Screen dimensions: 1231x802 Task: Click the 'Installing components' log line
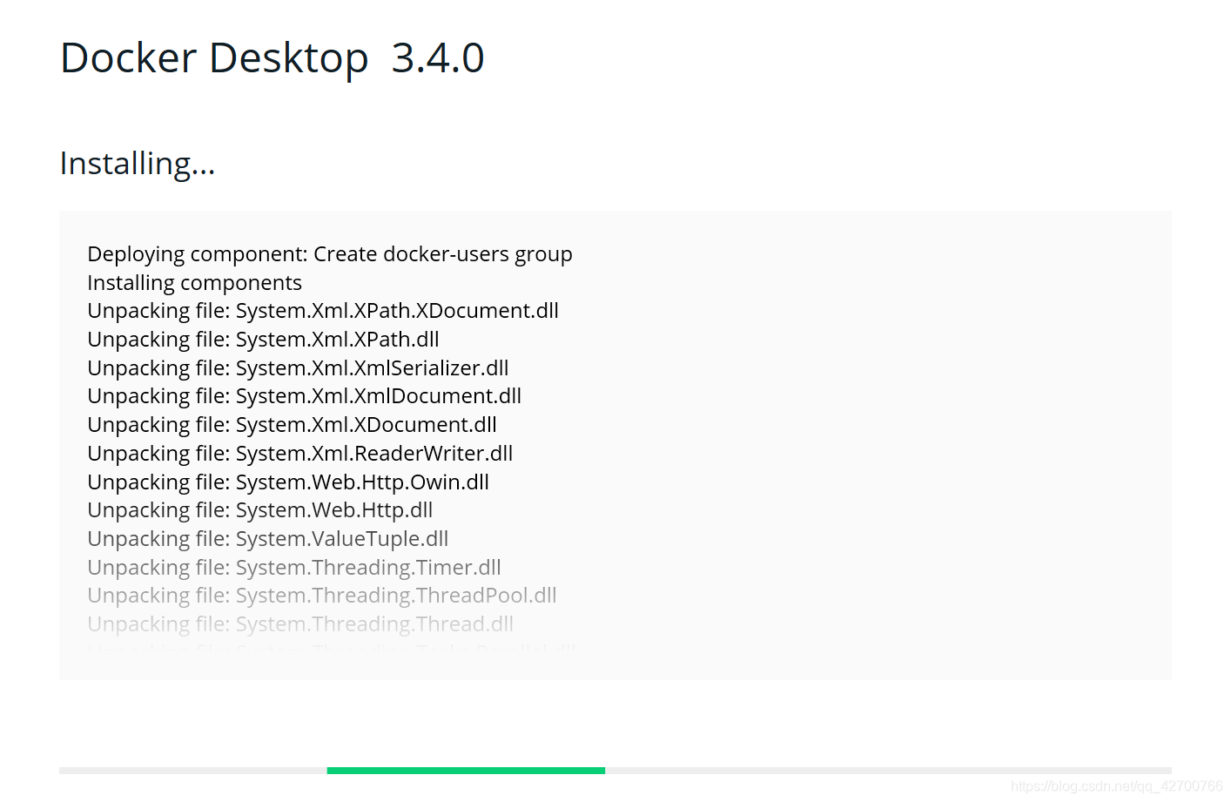195,283
